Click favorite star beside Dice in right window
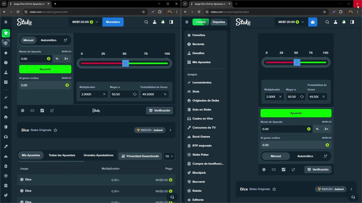 click(274, 189)
